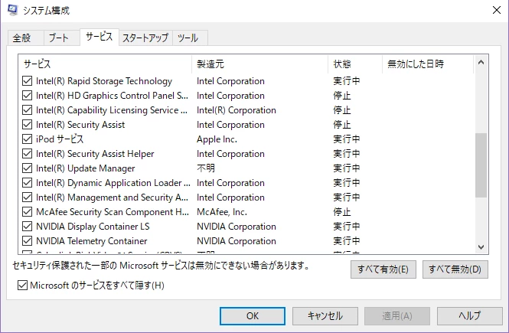Click the scrollbar down arrow
The width and height of the screenshot is (509, 333).
tap(481, 247)
